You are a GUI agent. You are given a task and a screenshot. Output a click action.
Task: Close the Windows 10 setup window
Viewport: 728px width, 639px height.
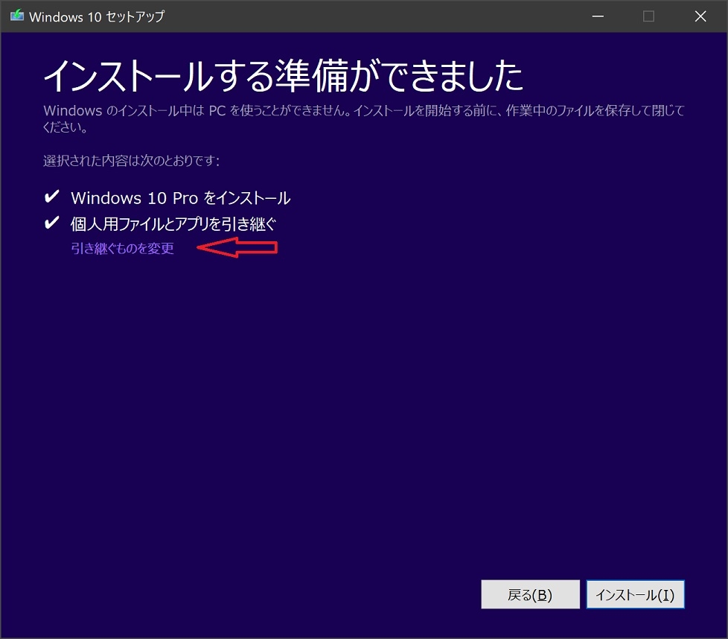700,16
